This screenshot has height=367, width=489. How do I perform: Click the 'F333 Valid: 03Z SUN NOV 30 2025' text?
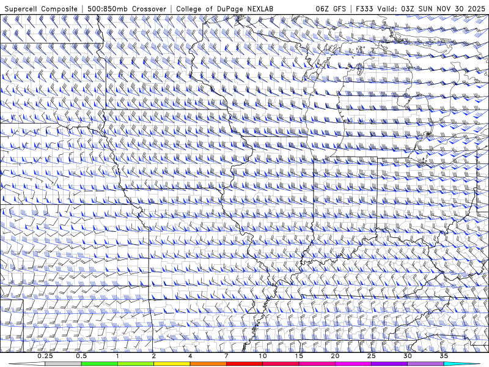[x=421, y=9]
